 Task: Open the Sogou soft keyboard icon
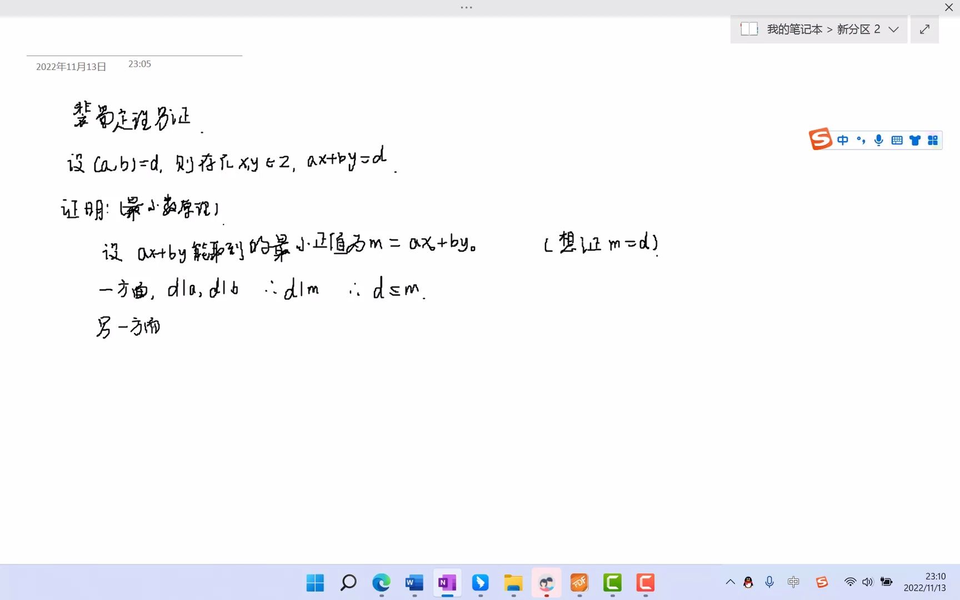(x=897, y=141)
